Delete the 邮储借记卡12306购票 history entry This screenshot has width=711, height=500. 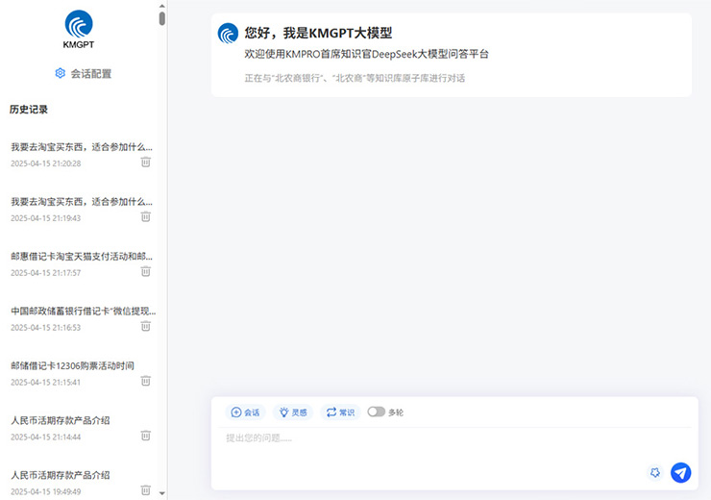tap(145, 381)
